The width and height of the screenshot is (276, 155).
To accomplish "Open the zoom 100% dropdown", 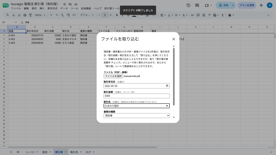I will click(40, 15).
